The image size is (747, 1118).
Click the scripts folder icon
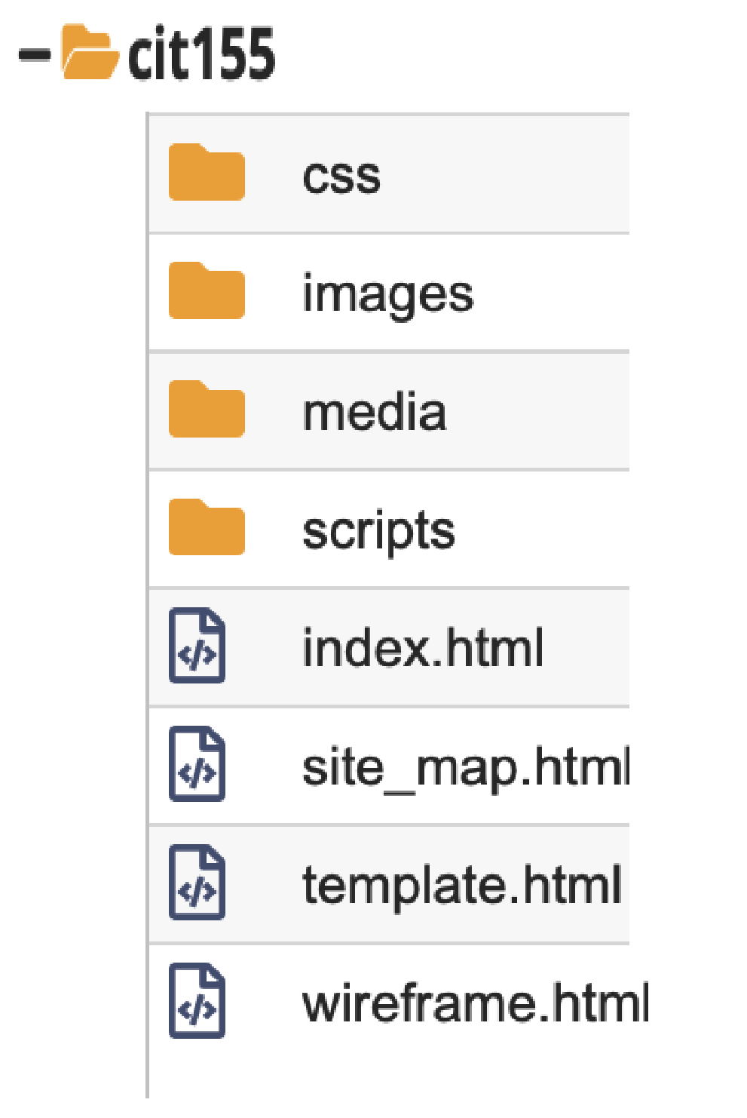tap(207, 527)
